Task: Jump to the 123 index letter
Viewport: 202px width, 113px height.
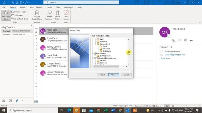Action: 36,29
